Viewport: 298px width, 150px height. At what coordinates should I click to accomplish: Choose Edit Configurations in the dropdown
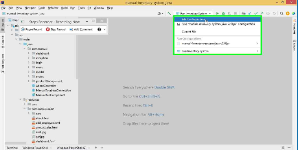point(217,19)
